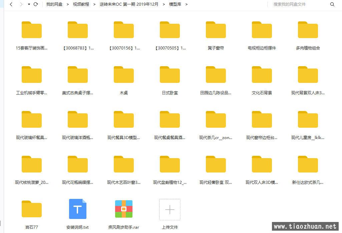This screenshot has width=342, height=233.
Task: Click the 木桌 folder name
Action: click(124, 93)
